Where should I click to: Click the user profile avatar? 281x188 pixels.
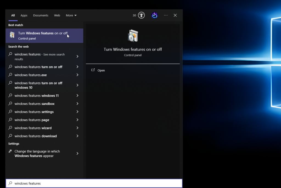pos(154,15)
